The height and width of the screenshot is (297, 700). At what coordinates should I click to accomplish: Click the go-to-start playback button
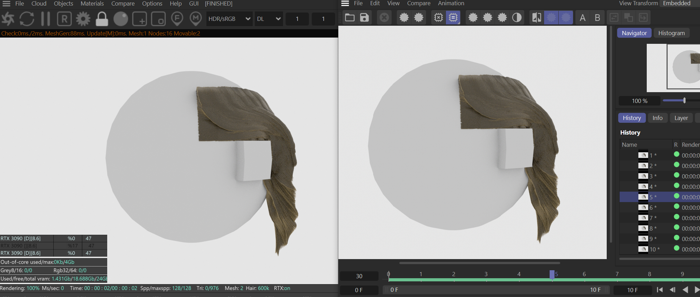(x=659, y=290)
